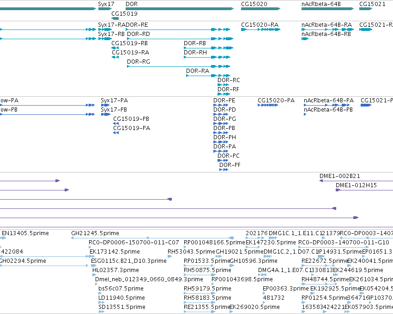393x314 pixels.
Task: Click the DOR-RH transcript label
Action: [195, 53]
